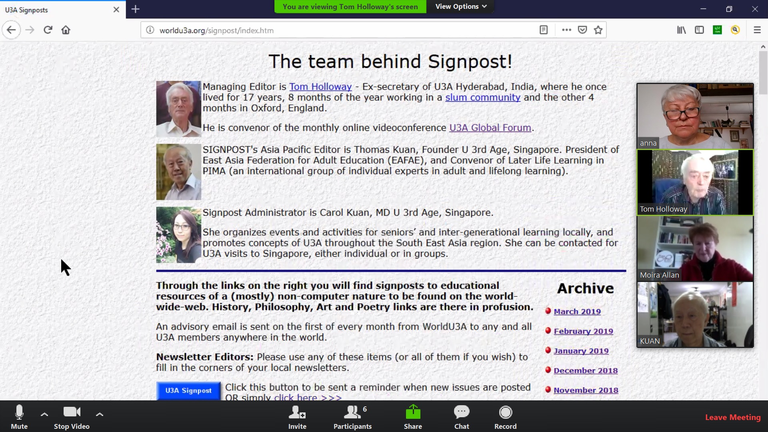Bookmark this page with the star icon
Image resolution: width=768 pixels, height=432 pixels.
coord(598,30)
